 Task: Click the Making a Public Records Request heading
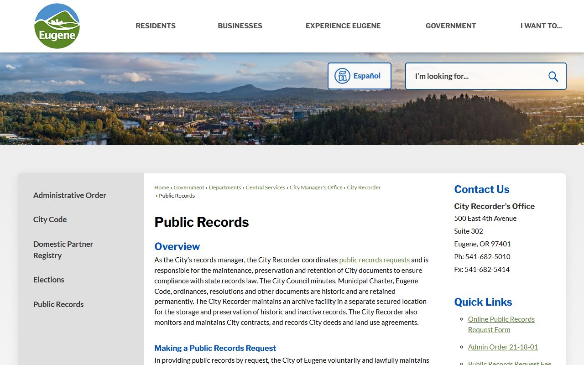click(215, 348)
